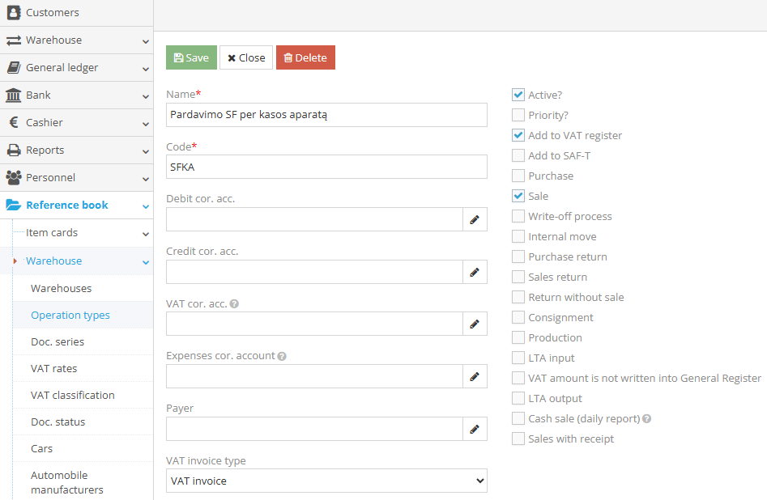Click the Save button

pyautogui.click(x=190, y=57)
